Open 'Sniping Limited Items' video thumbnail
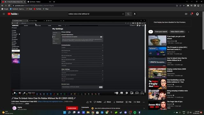This screenshot has width=204, height=115. pyautogui.click(x=157, y=73)
